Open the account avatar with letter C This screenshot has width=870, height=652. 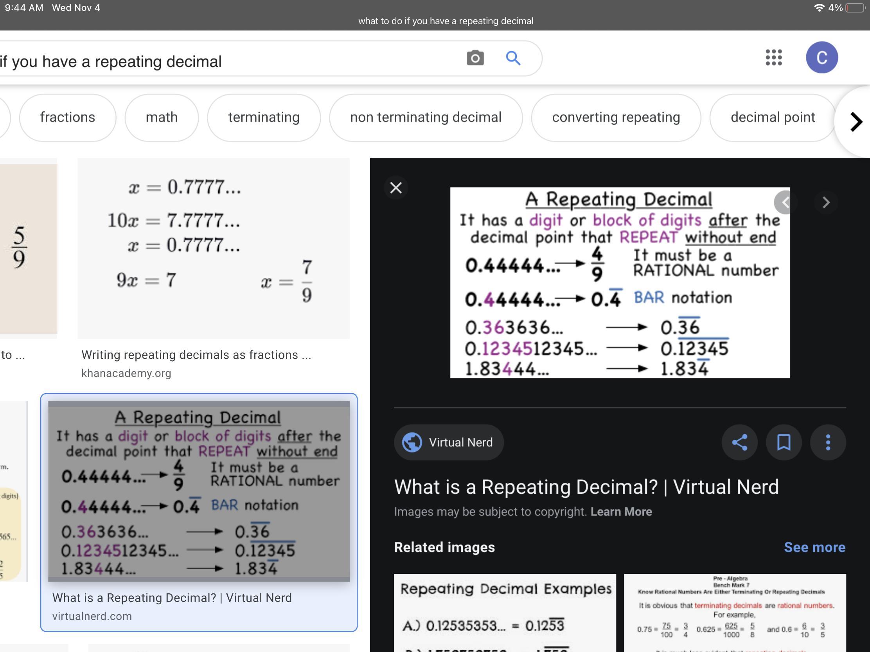821,58
